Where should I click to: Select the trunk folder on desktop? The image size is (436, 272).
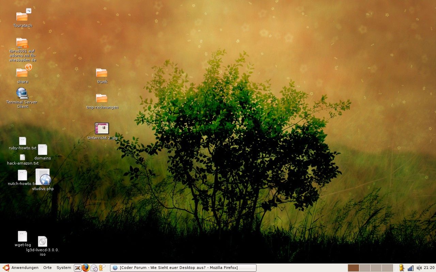click(102, 73)
